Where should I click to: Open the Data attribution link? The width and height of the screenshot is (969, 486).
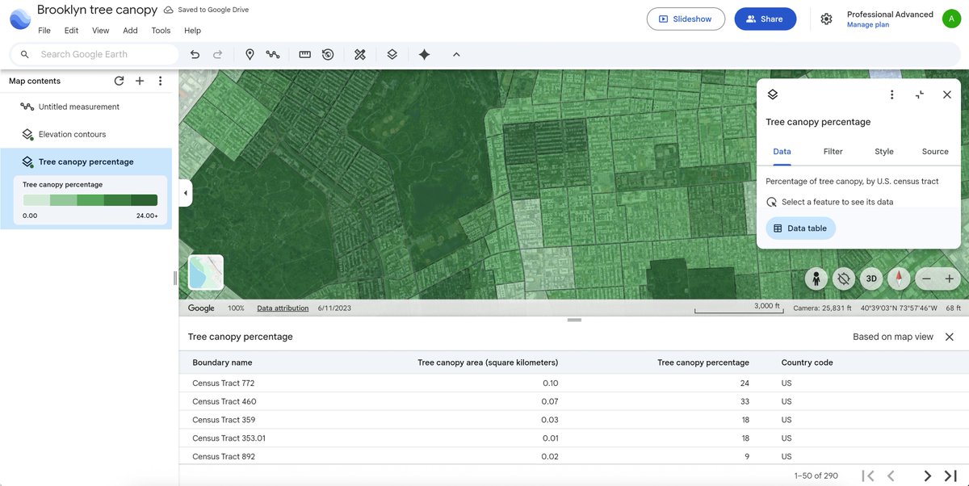[283, 308]
